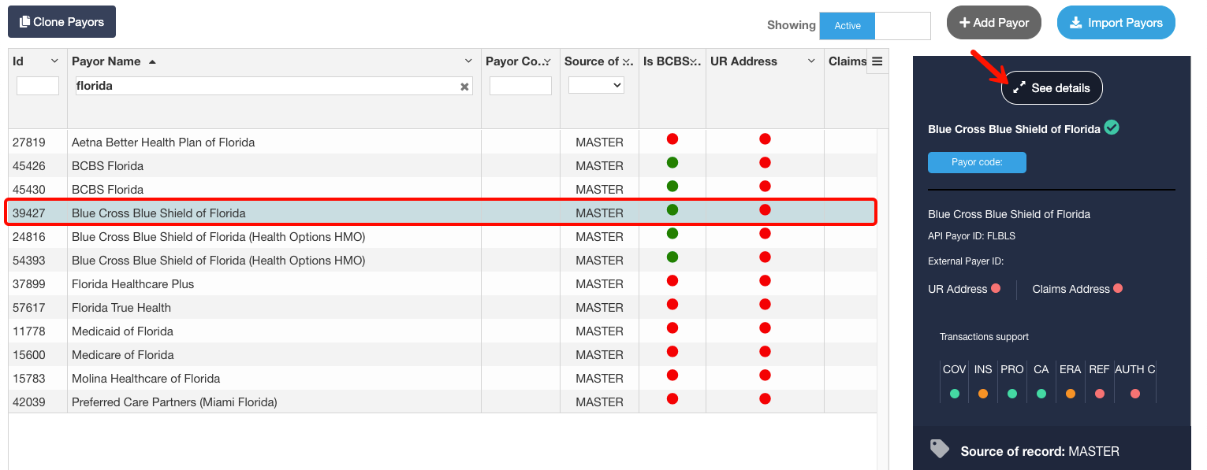Click the grid hamburger menu icon
This screenshot has width=1207, height=470.
pyautogui.click(x=877, y=61)
